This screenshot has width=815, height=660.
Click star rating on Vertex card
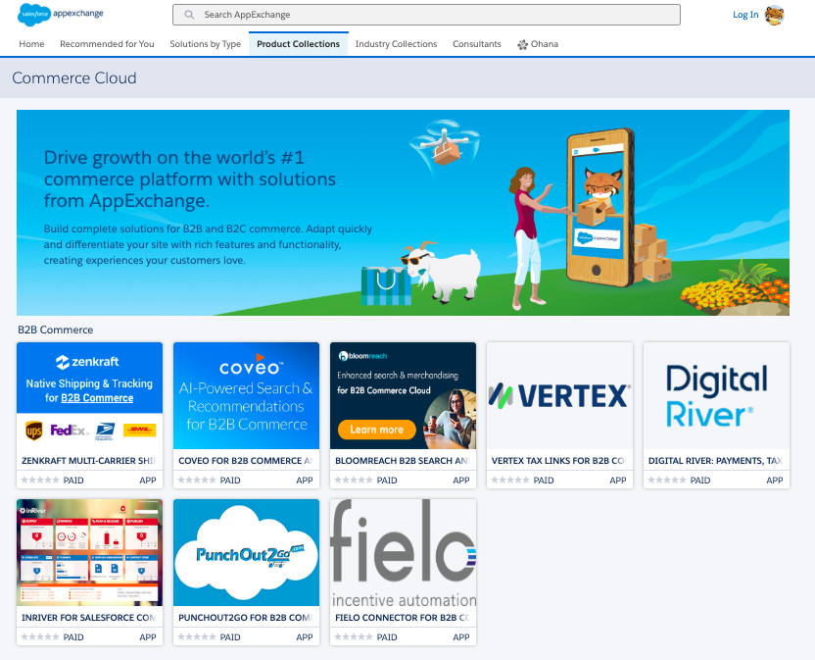coord(510,480)
